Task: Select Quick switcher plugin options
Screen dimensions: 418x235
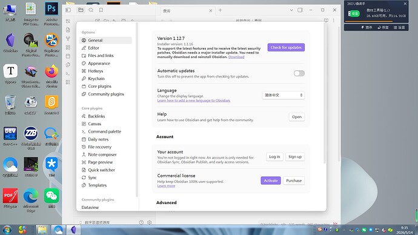Action: point(105,170)
